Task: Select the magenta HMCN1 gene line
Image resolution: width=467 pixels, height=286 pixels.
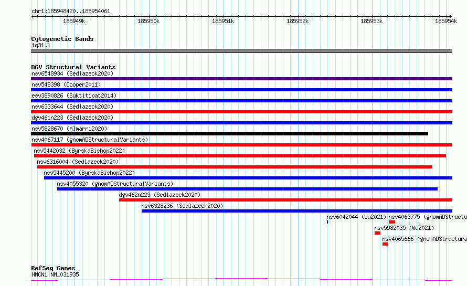Action: pos(241,280)
